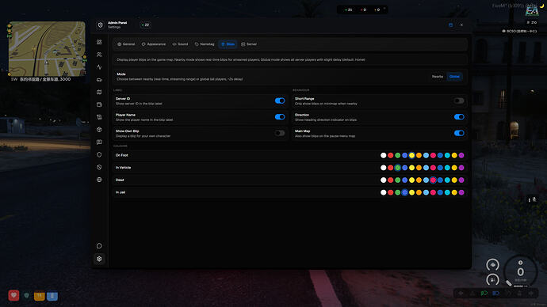Select Global mode button

[454, 77]
